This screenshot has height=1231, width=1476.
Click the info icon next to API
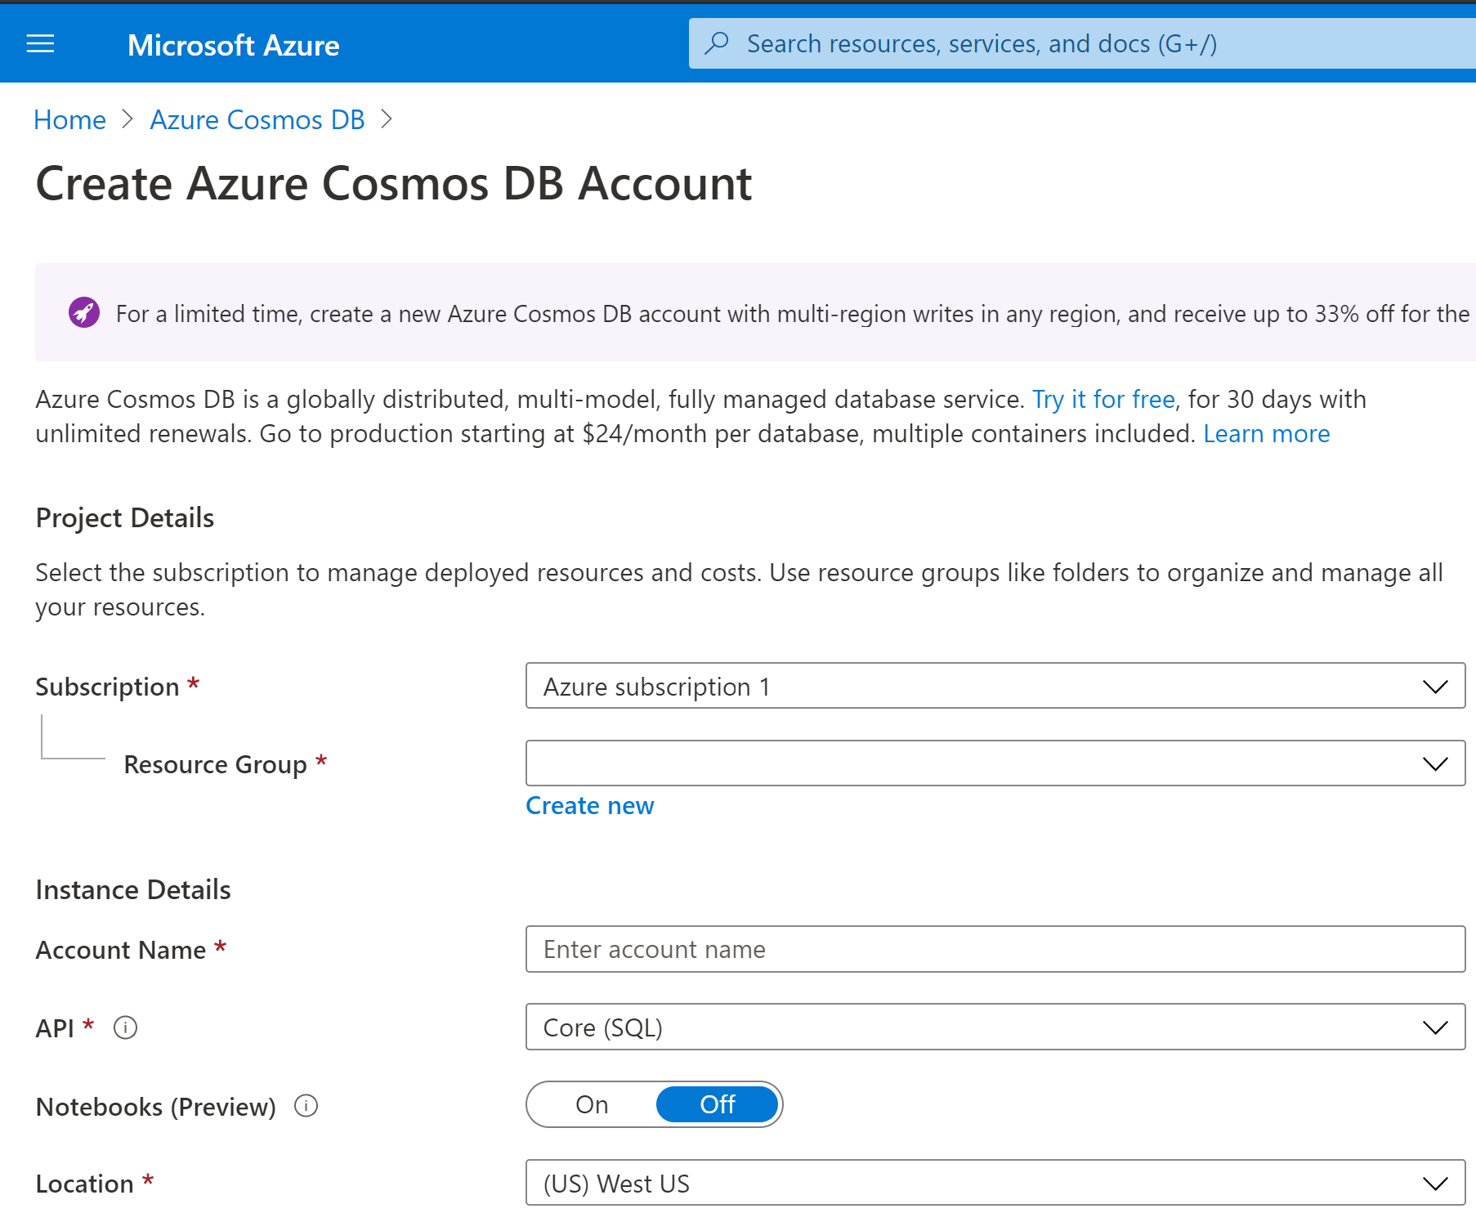[x=125, y=1027]
